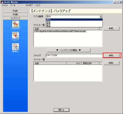Open the ツール menu
123x114 pixels.
pyautogui.click(x=13, y=5)
